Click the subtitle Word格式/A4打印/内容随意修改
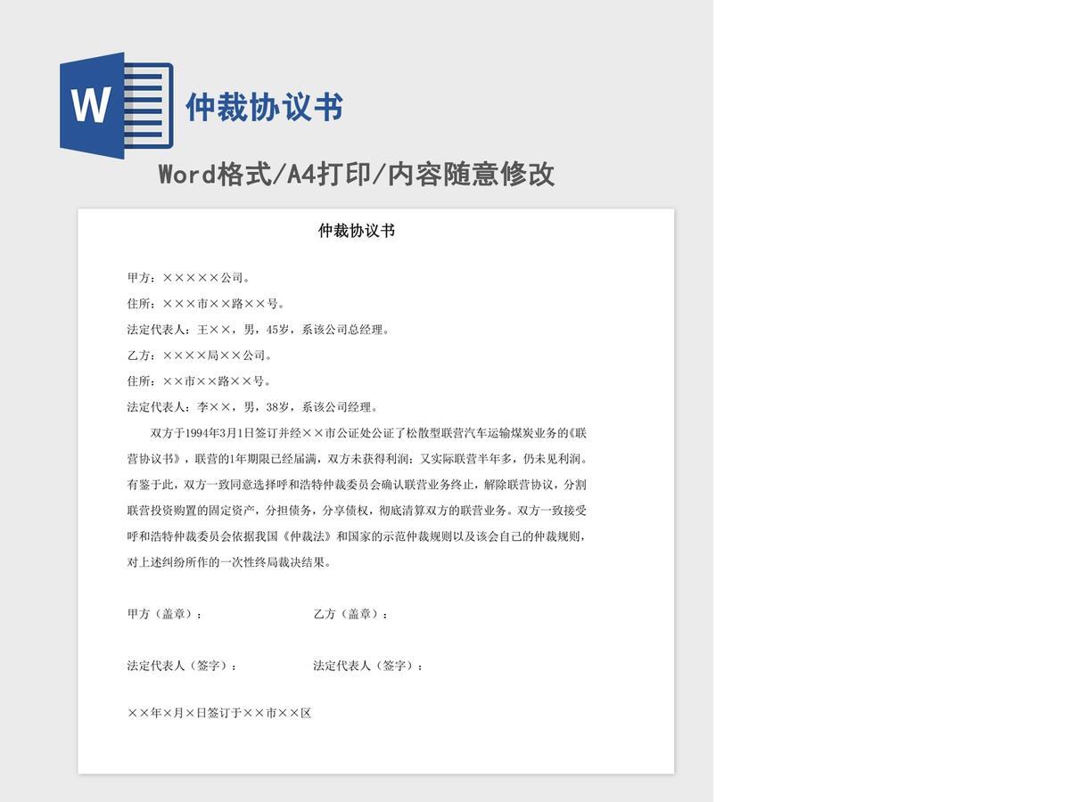This screenshot has height=802, width=1070. (x=357, y=174)
